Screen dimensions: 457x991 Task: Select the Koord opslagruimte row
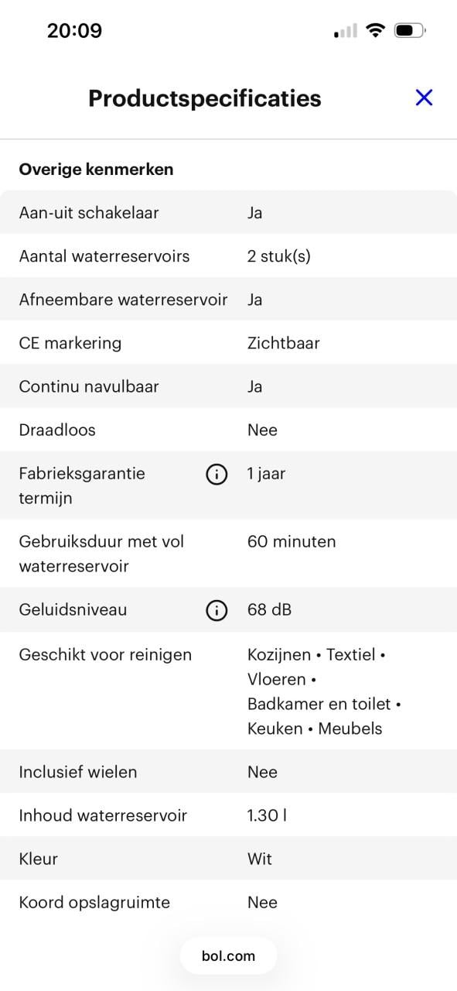228,902
